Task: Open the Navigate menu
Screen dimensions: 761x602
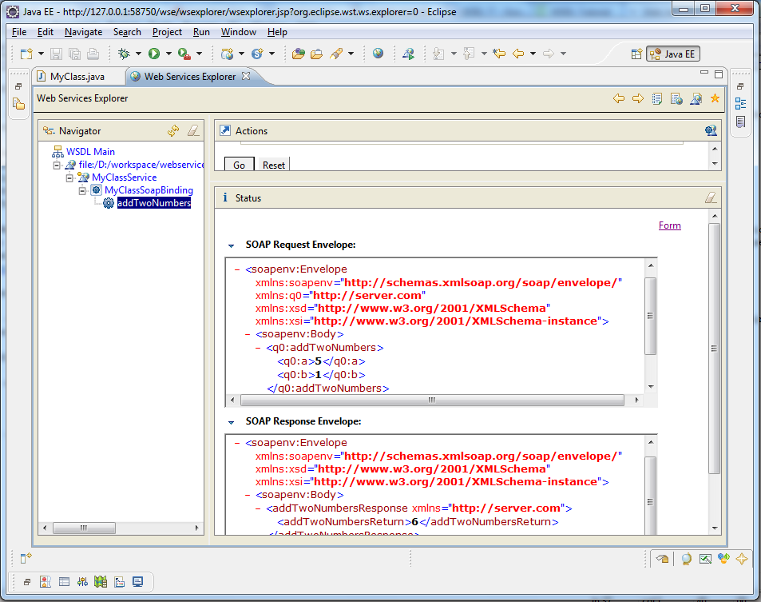Action: 83,32
